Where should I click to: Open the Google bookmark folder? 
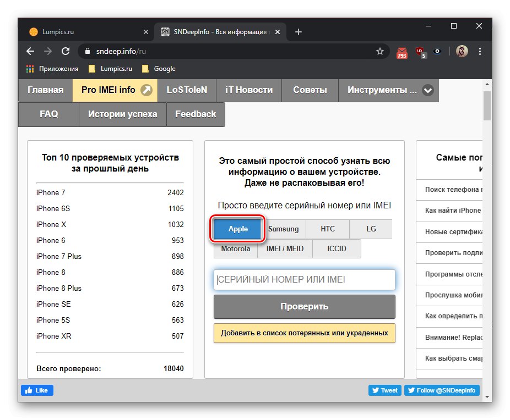[x=159, y=69]
